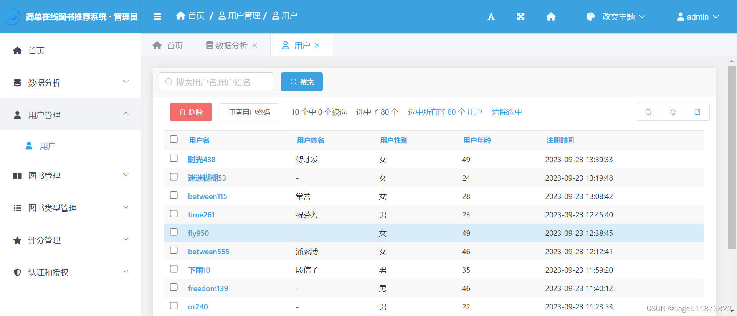Check the box for user between555
This screenshot has height=316, width=737.
click(x=174, y=250)
